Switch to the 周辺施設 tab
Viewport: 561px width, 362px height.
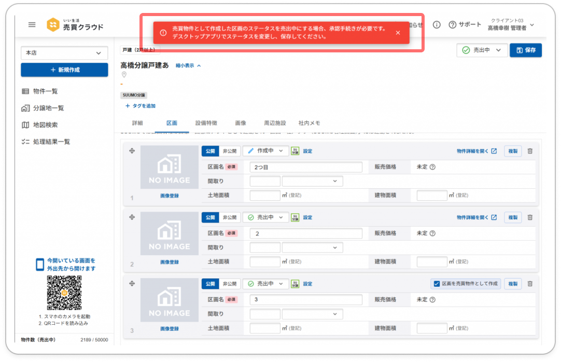pyautogui.click(x=275, y=123)
